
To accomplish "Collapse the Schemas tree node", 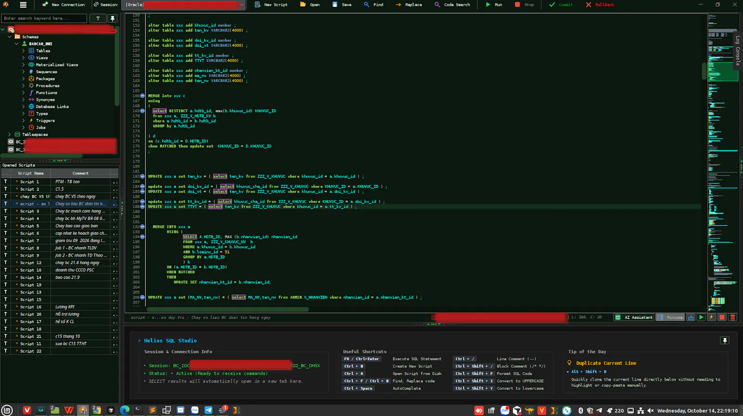I will pyautogui.click(x=10, y=37).
